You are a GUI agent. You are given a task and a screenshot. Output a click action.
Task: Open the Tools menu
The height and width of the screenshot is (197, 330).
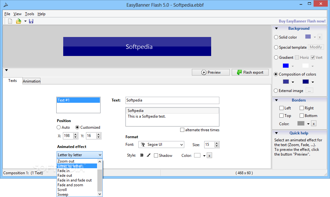coord(29,14)
